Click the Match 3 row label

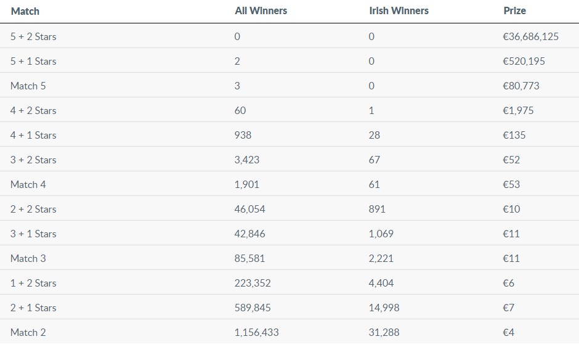[28, 258]
